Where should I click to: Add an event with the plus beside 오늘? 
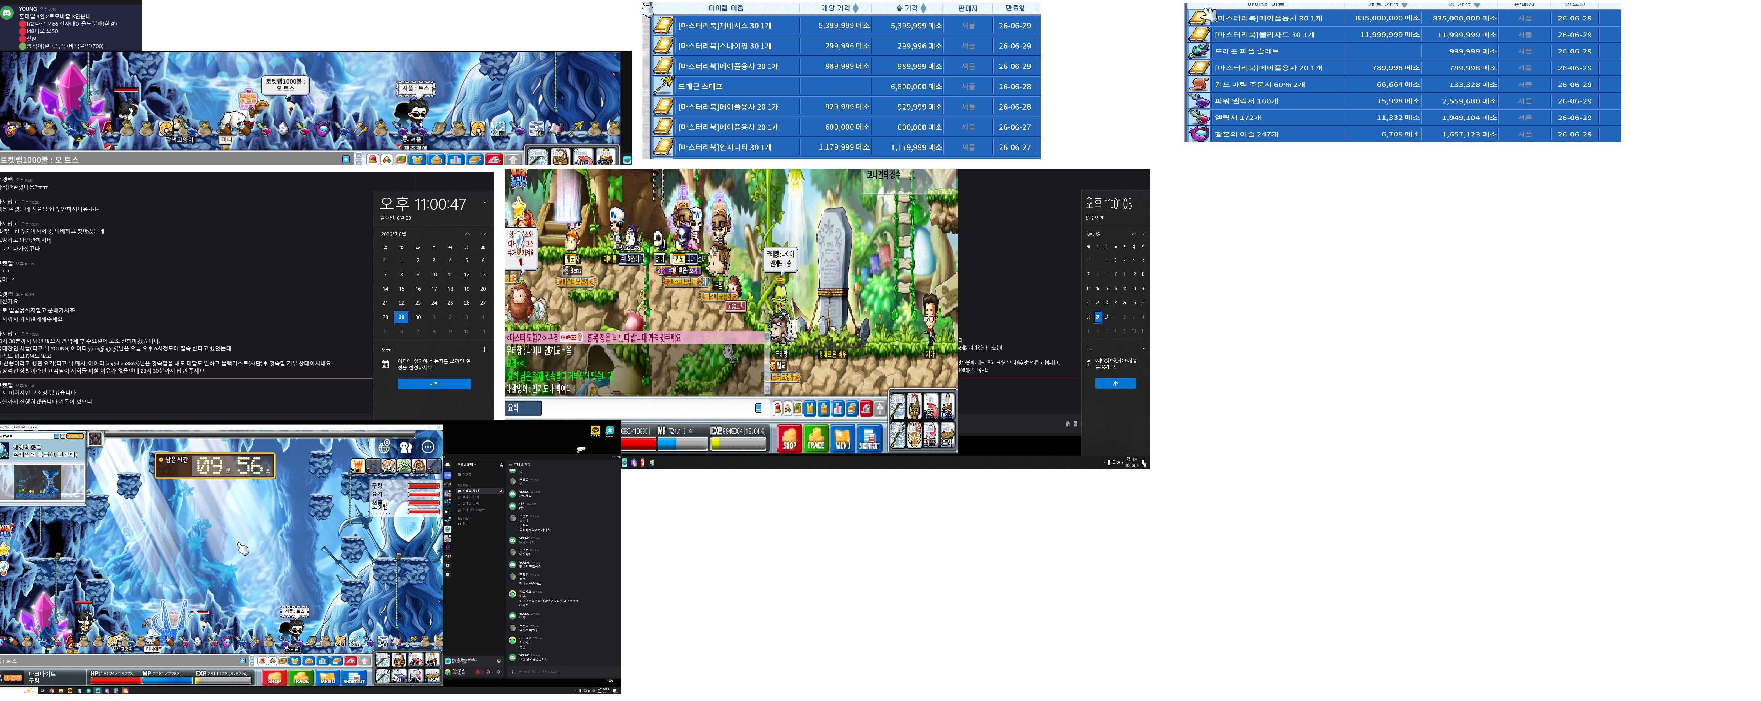click(x=484, y=349)
